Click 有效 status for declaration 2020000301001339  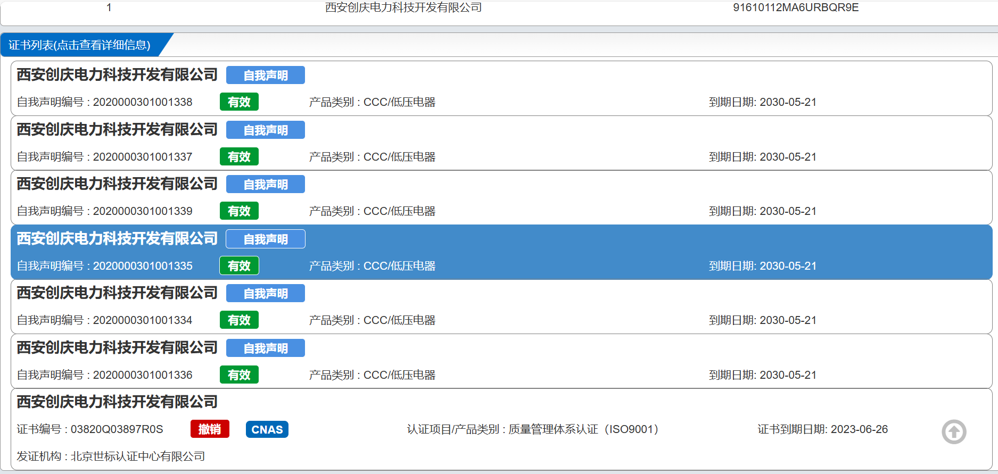(x=239, y=211)
